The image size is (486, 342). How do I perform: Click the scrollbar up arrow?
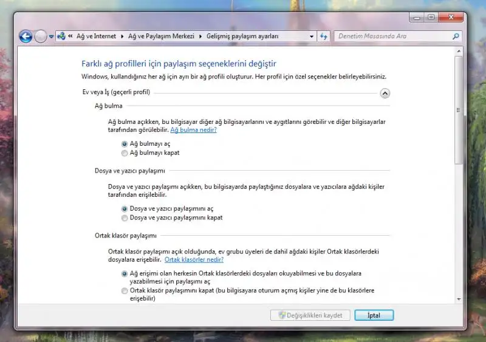tap(459, 51)
